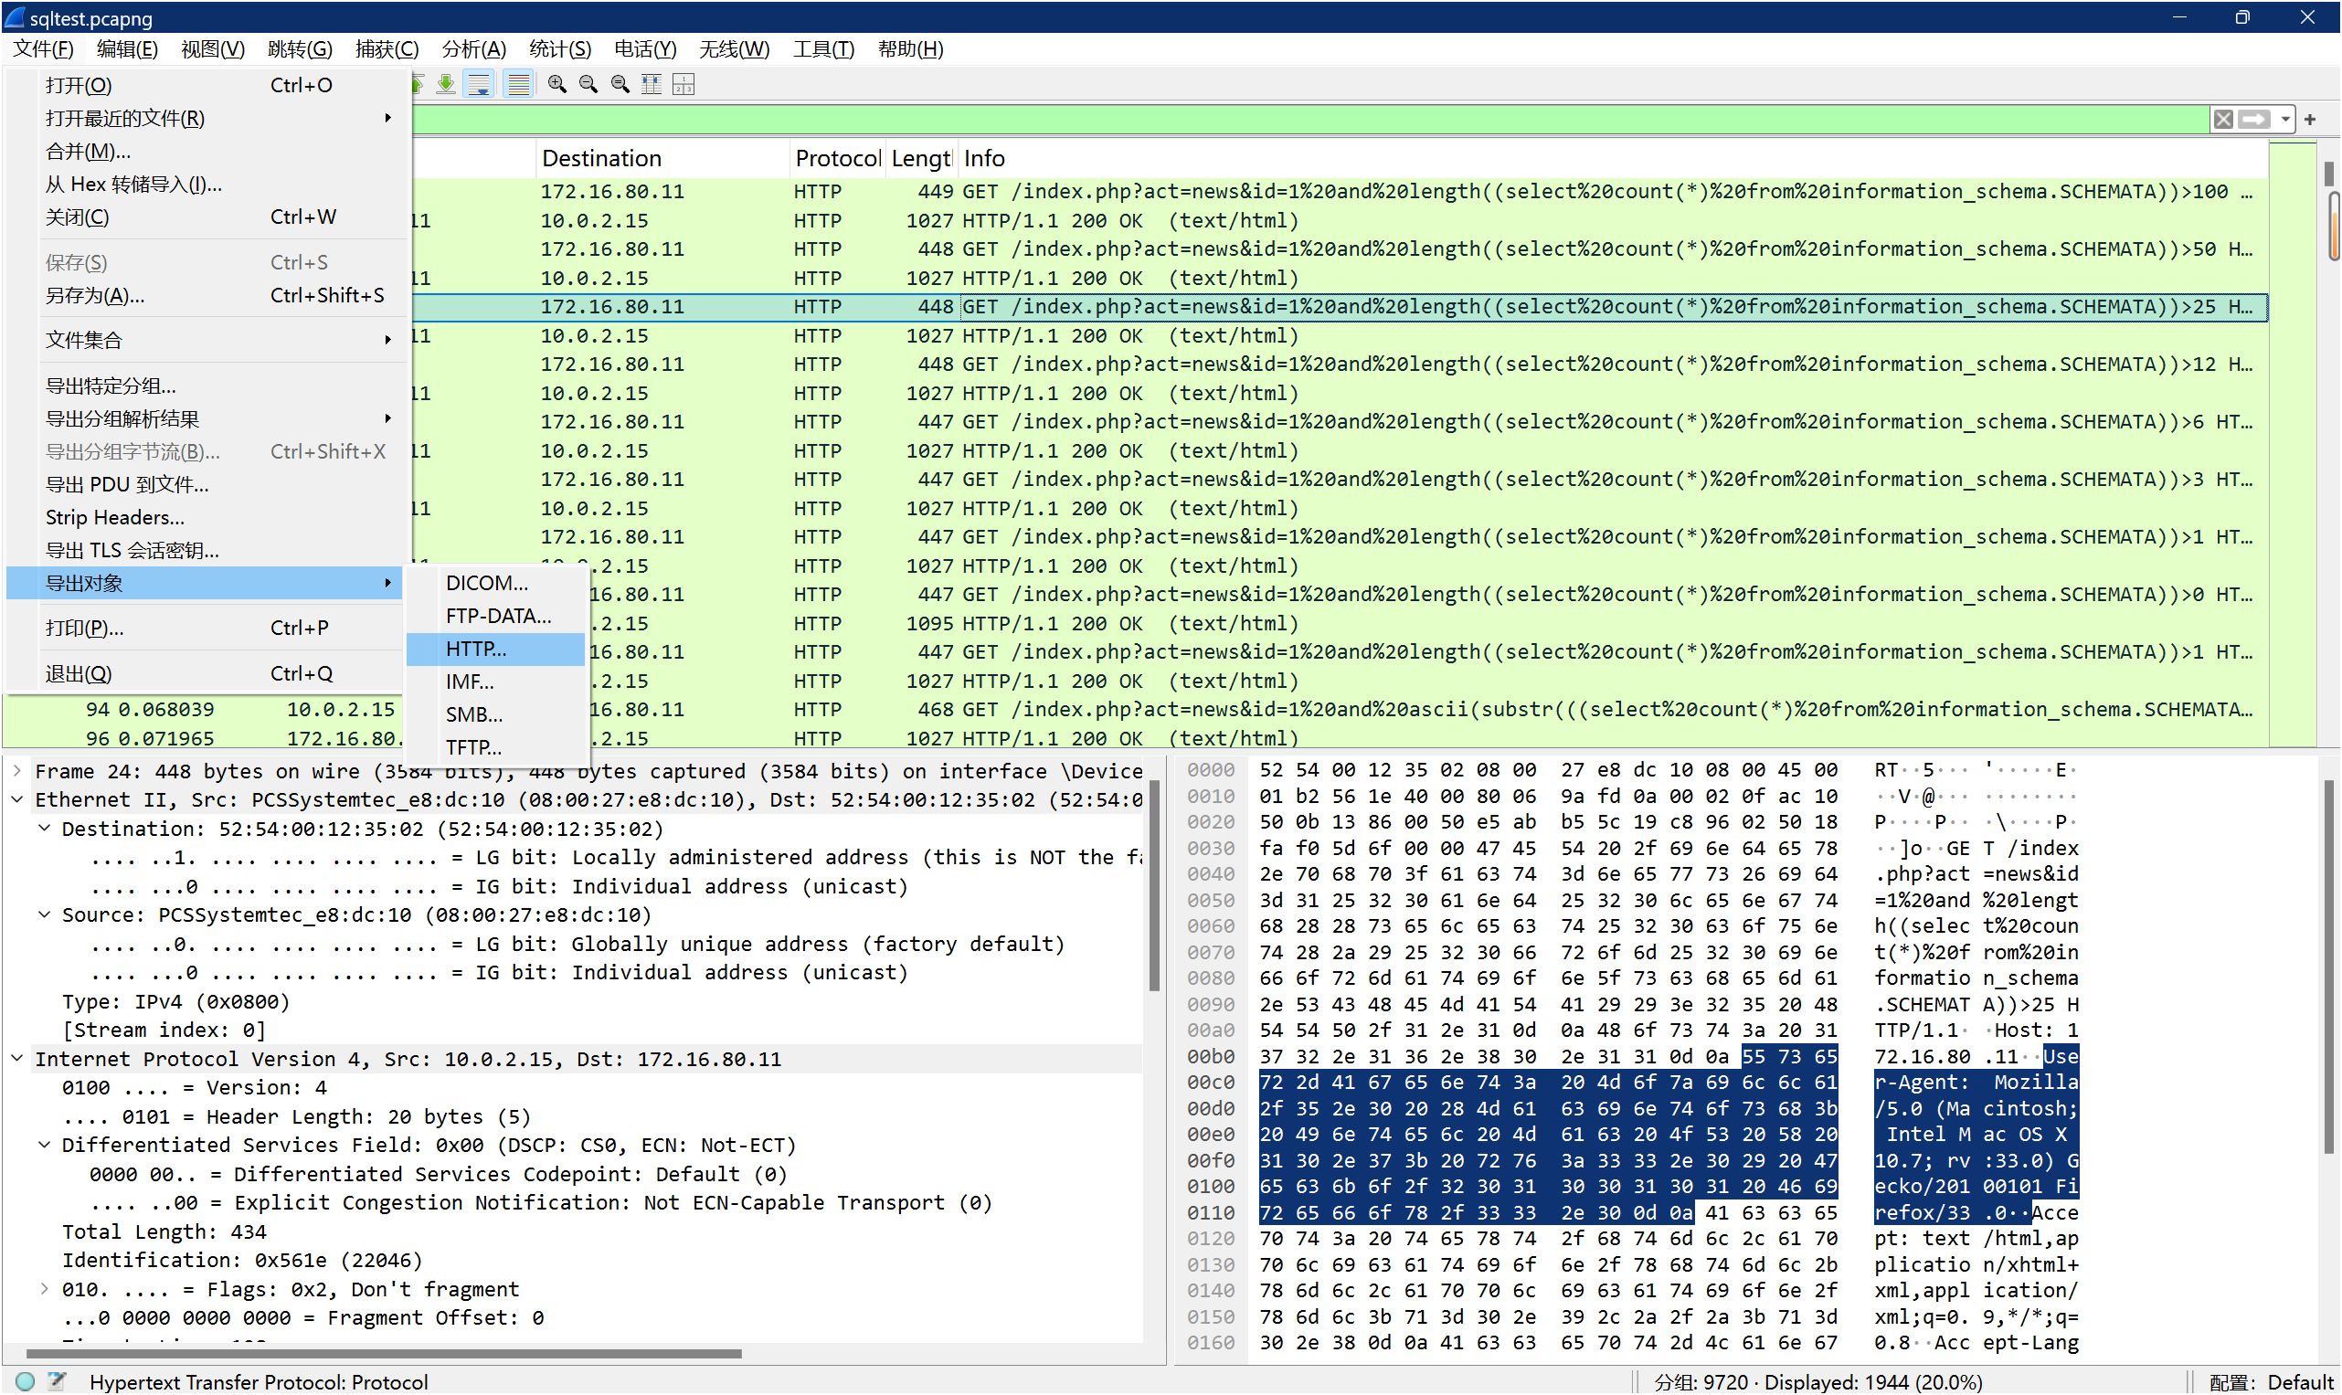2342x1395 pixels.
Task: Click the add filter button plus icon
Action: click(2310, 120)
